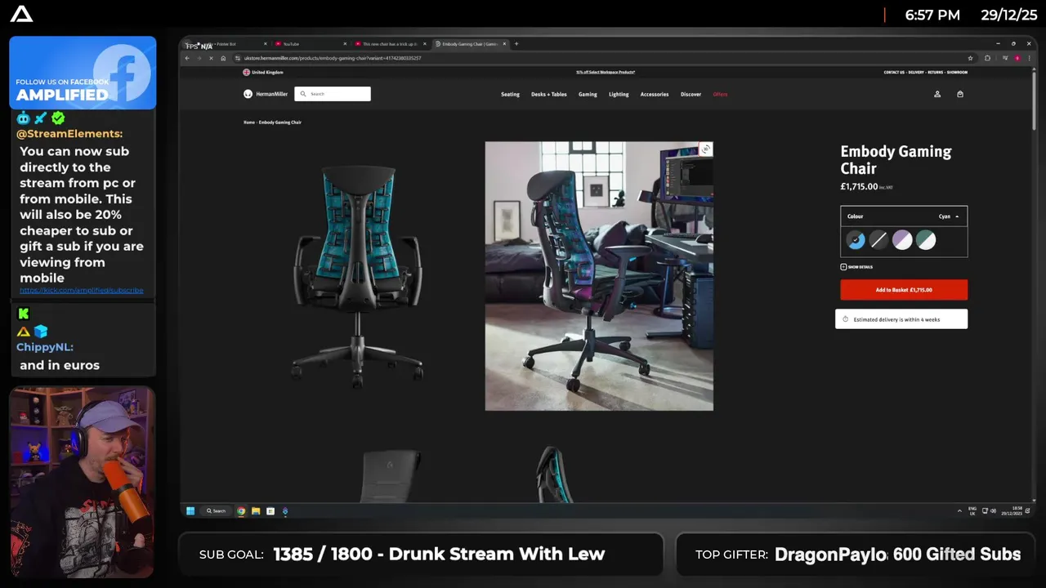The image size is (1046, 588).
Task: Open the Desks + Tables menu
Action: pyautogui.click(x=548, y=95)
